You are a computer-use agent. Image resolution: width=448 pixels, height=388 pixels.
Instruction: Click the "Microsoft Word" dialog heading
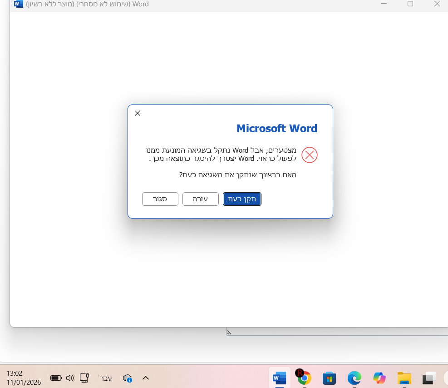click(x=277, y=129)
